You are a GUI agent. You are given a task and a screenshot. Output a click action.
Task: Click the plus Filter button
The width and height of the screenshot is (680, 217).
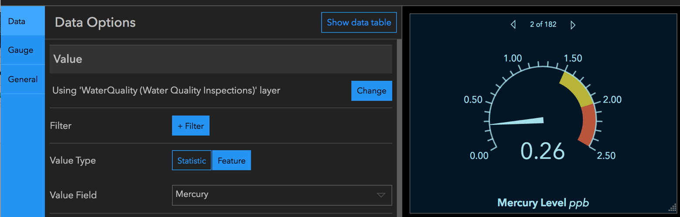[190, 126]
